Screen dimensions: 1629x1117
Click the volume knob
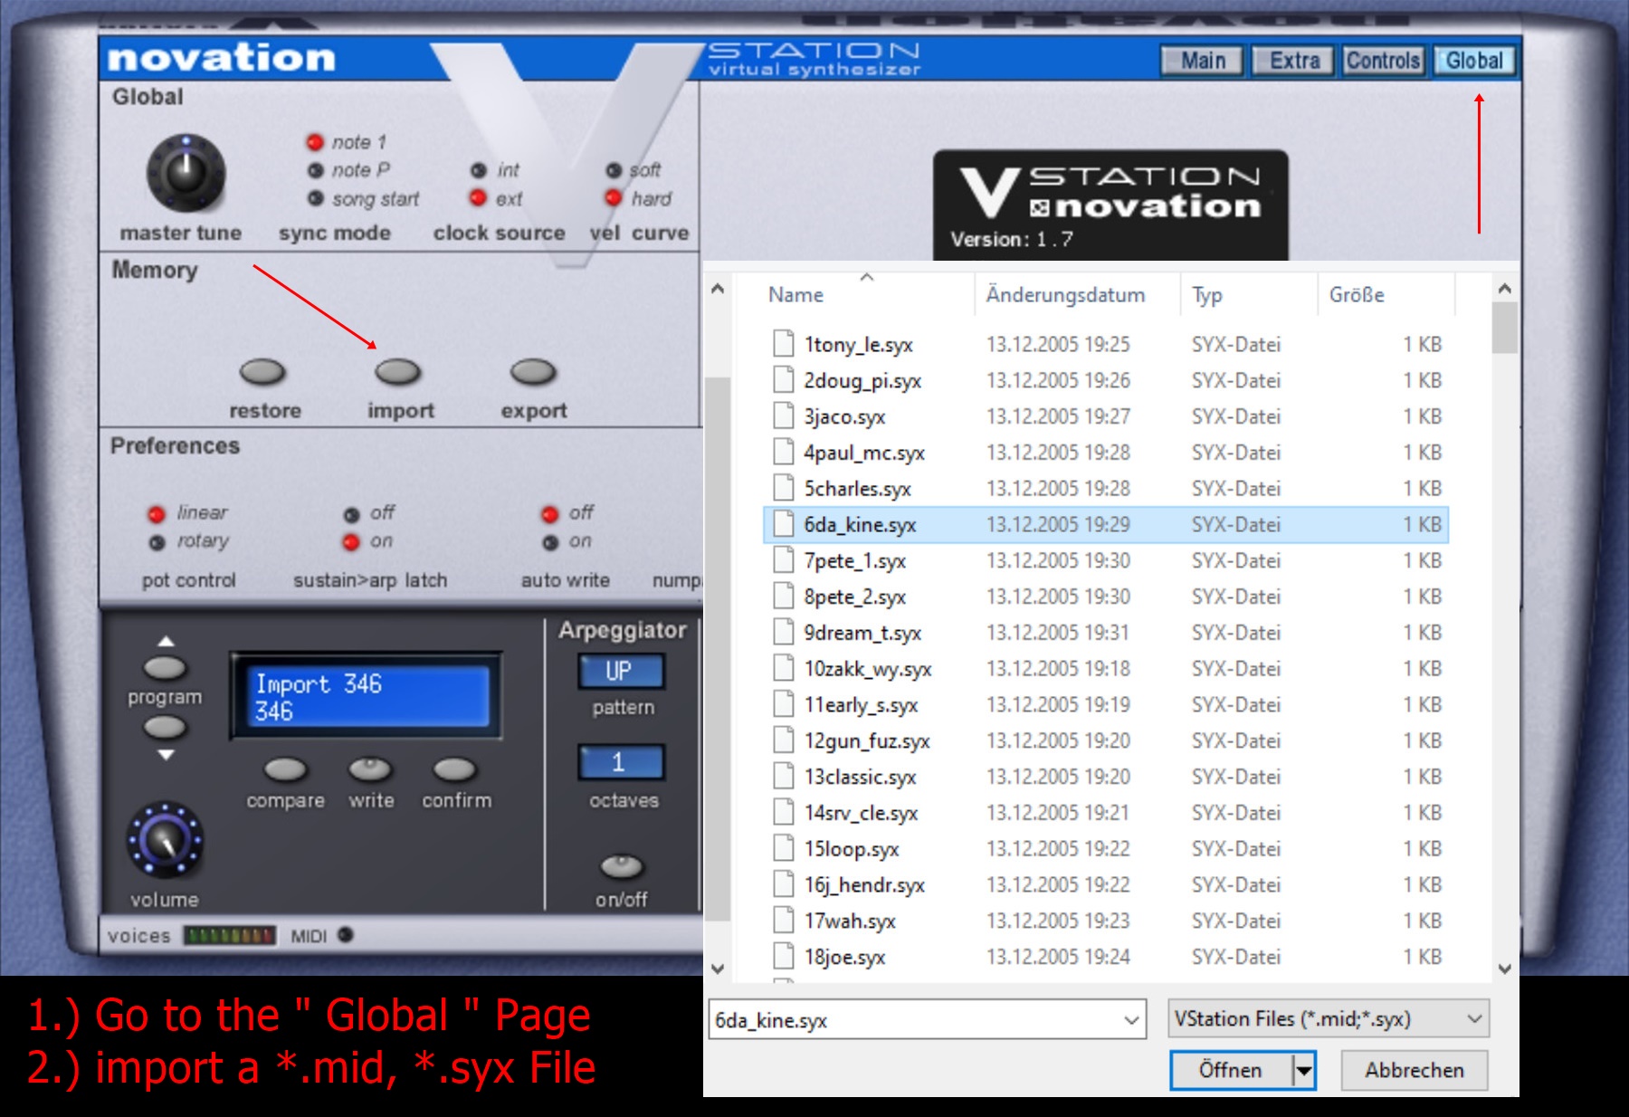coord(165,840)
